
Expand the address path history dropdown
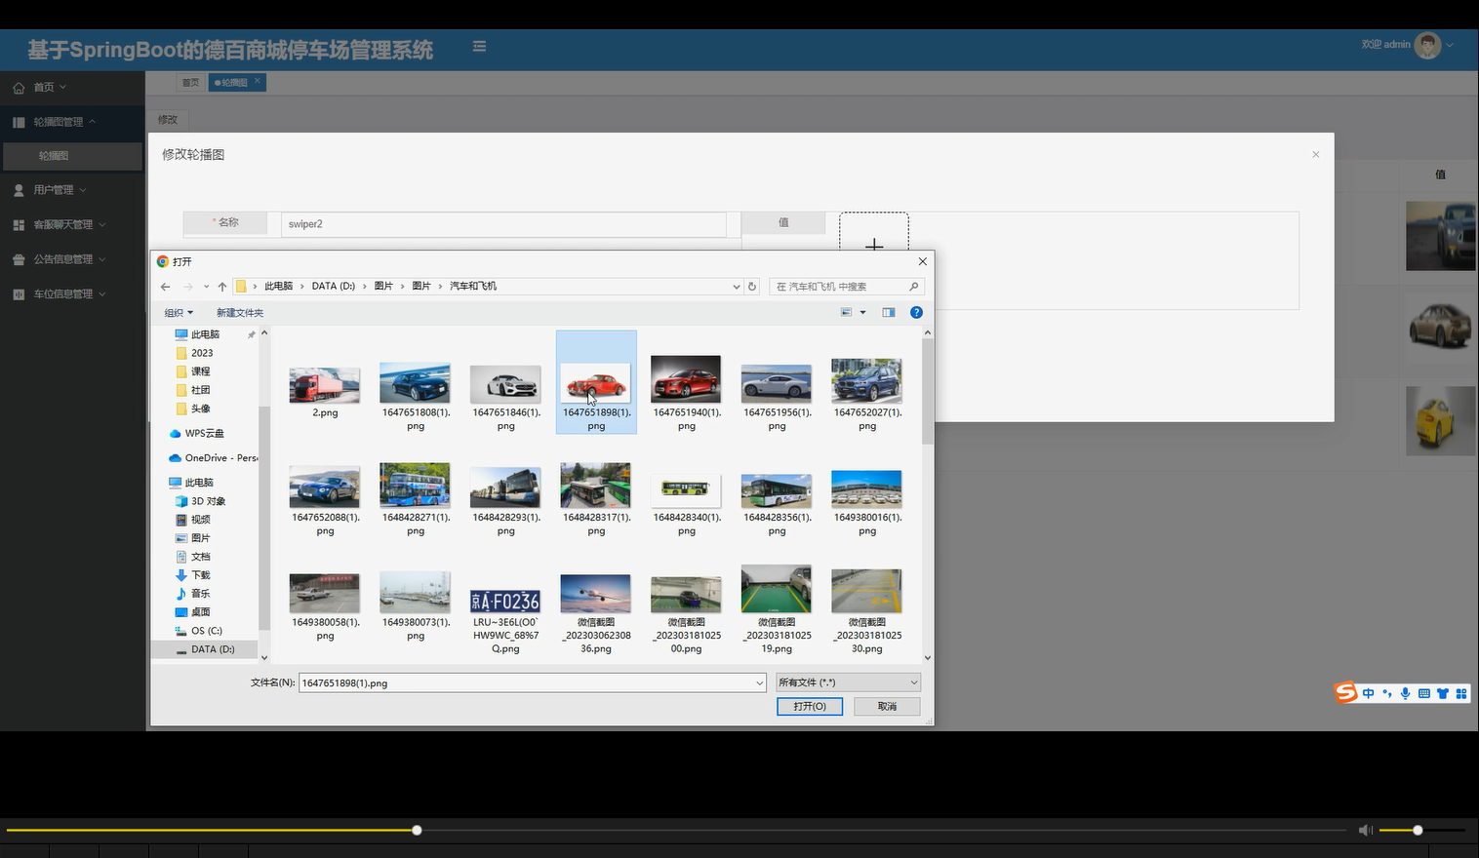click(736, 287)
